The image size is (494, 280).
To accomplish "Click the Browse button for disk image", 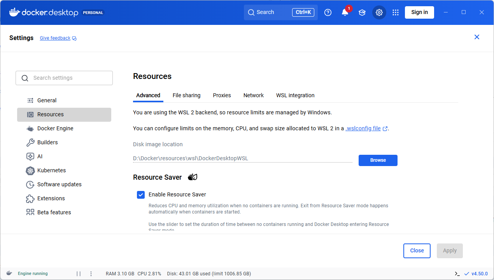I will pos(378,160).
